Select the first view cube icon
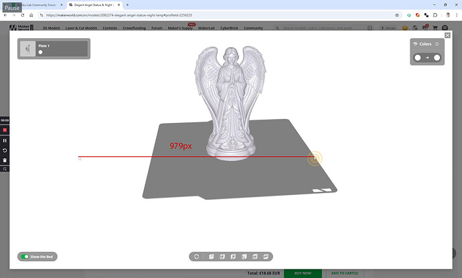The width and height of the screenshot is (462, 278). [212, 257]
